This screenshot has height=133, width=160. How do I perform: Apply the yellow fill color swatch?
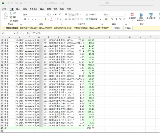pyautogui.click(x=45, y=19)
